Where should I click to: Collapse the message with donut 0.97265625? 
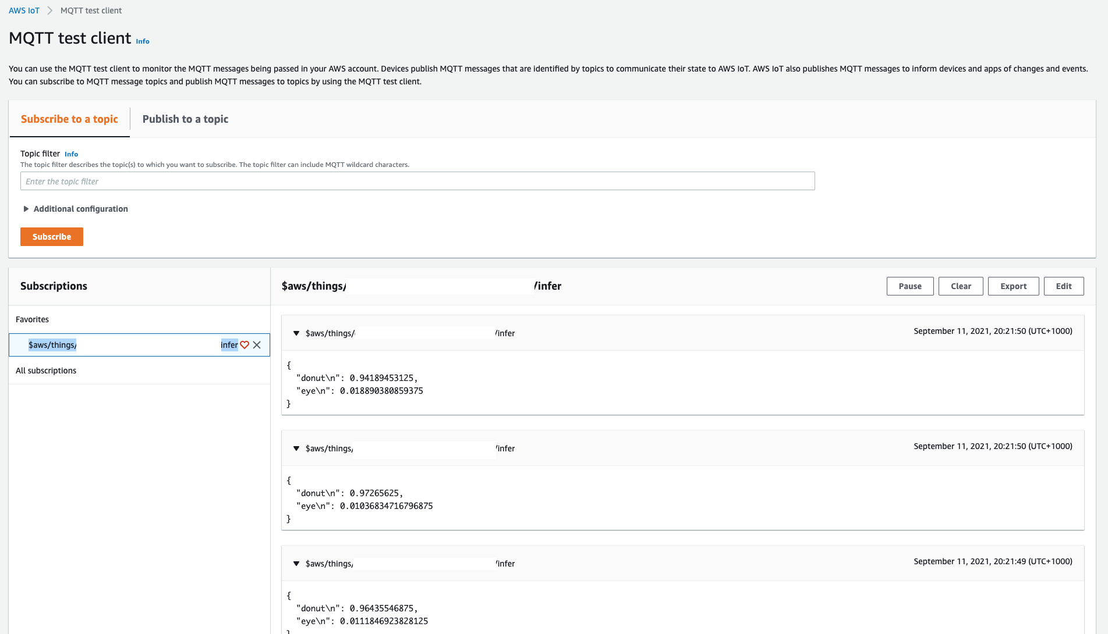pos(296,448)
